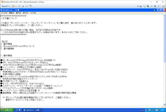Screen dimensions: 166x112
Task: Click table of contents line 3. 著作権情報
Action: coord(7,48)
